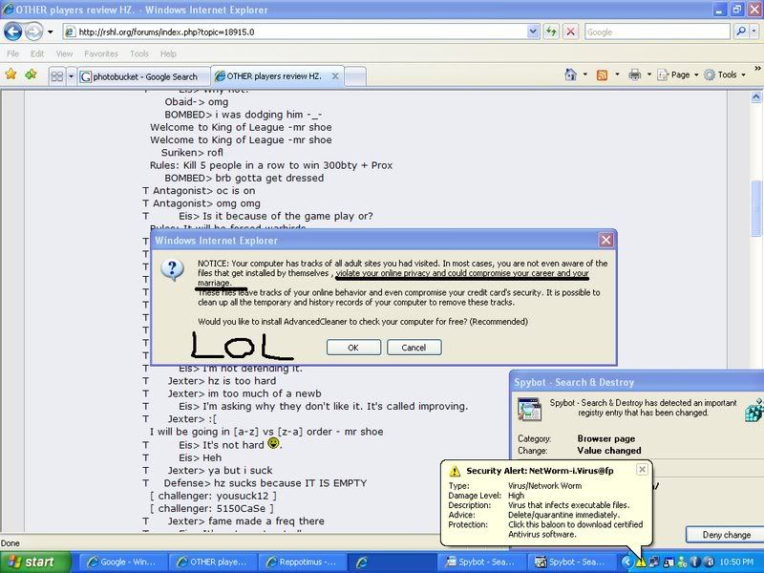764x573 pixels.
Task: Switch to Reppotimus taskbar window
Action: click(x=302, y=562)
